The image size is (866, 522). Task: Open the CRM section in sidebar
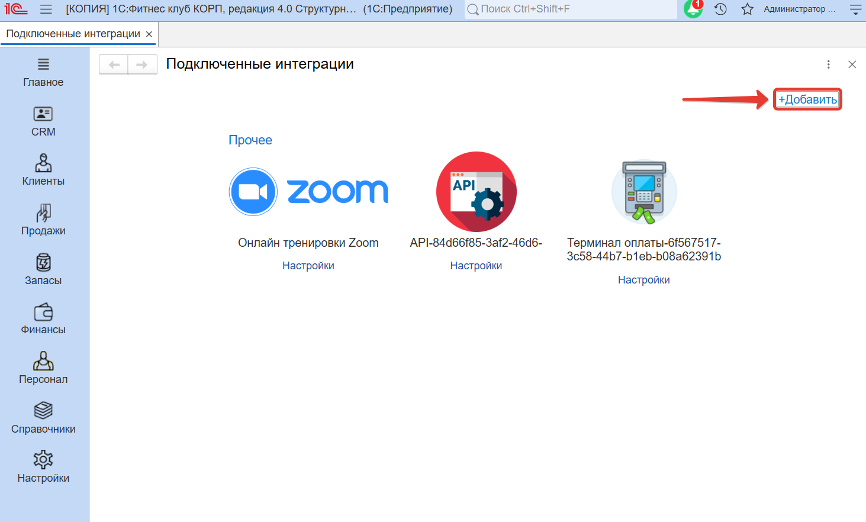43,121
